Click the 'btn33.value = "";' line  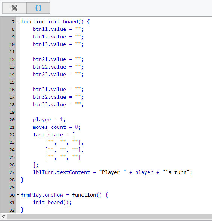58,105
